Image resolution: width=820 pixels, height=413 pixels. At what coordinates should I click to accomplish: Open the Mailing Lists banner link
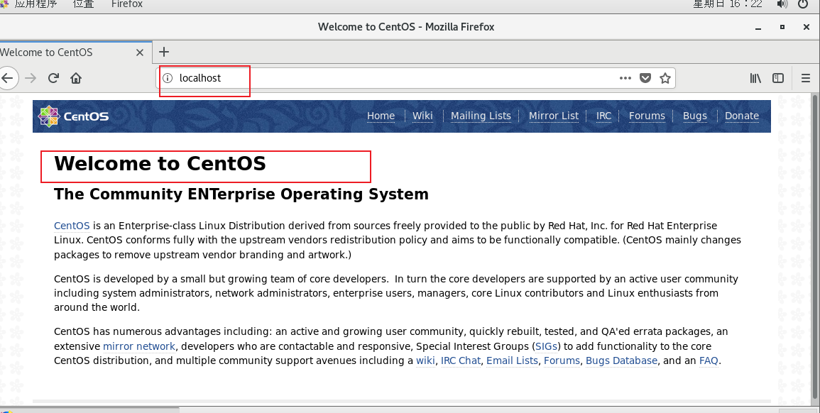[x=481, y=116]
